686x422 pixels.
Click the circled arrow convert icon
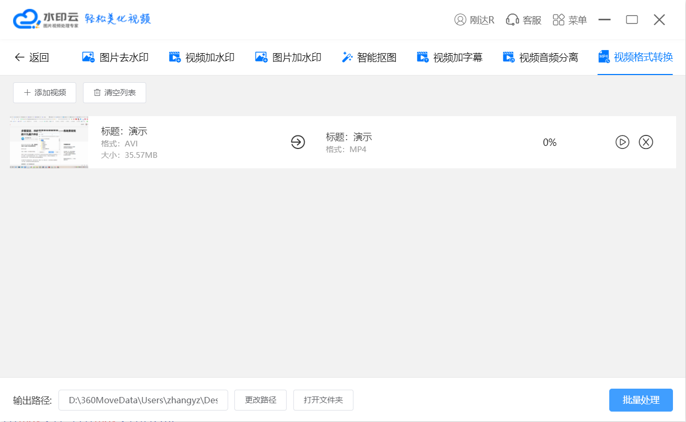coord(298,142)
